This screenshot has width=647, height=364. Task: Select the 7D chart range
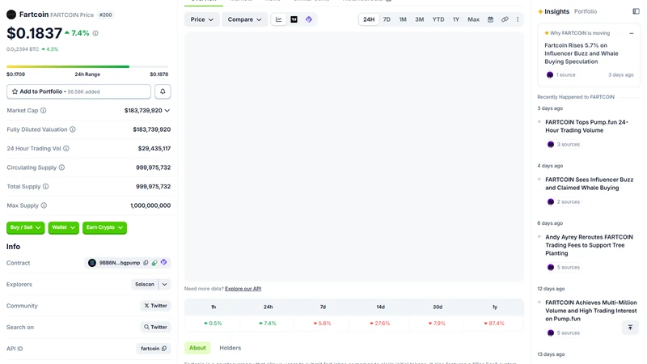tap(387, 19)
